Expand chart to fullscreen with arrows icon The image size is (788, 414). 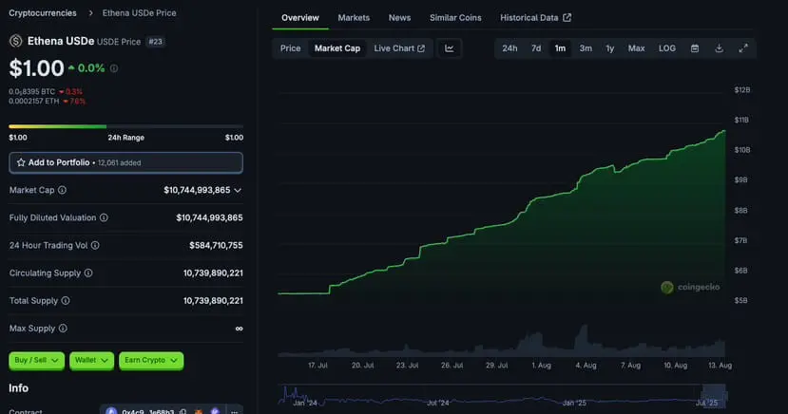coord(743,48)
